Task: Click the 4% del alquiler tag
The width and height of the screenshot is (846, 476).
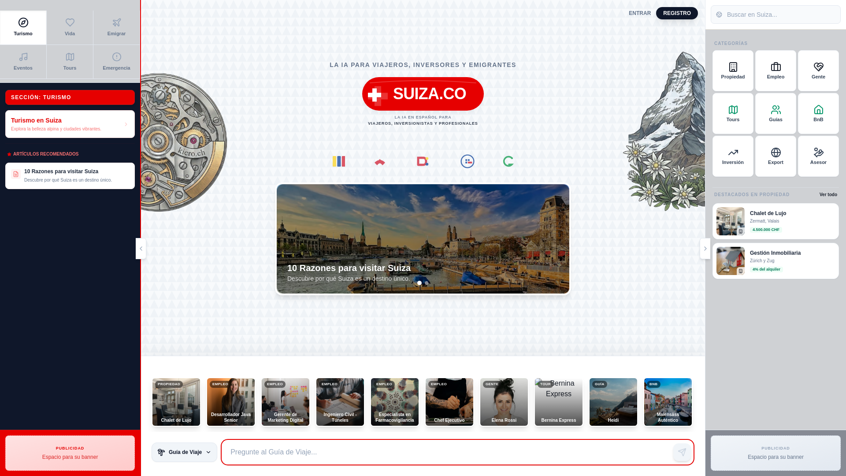Action: click(x=766, y=269)
